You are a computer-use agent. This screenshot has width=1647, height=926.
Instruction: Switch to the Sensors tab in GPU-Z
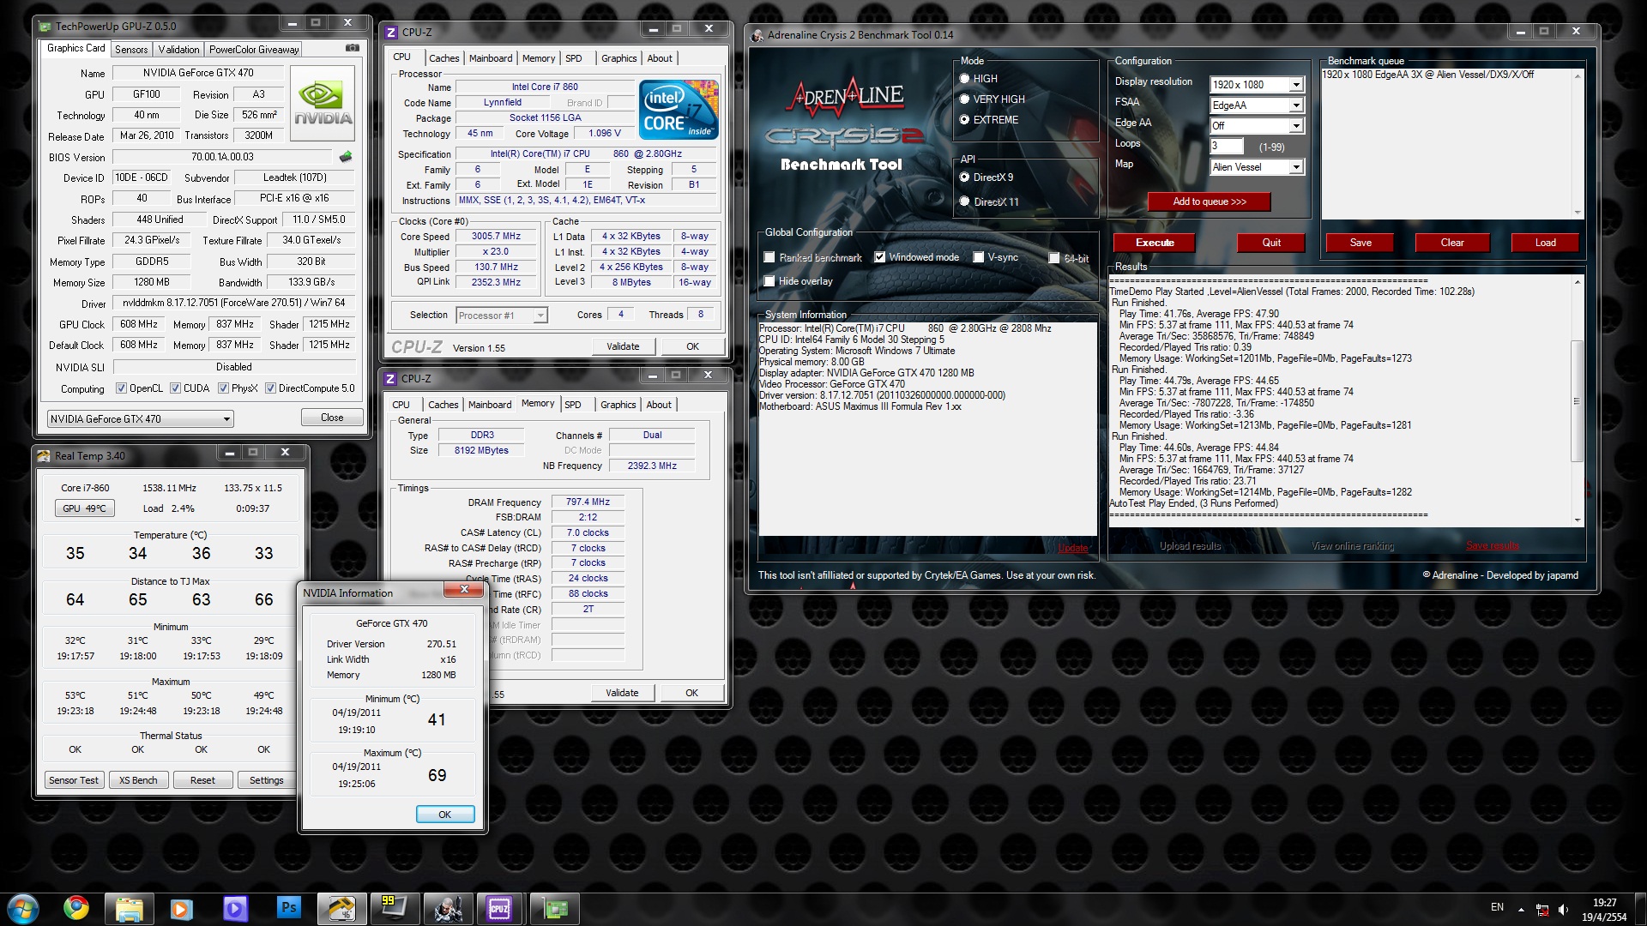(x=131, y=50)
